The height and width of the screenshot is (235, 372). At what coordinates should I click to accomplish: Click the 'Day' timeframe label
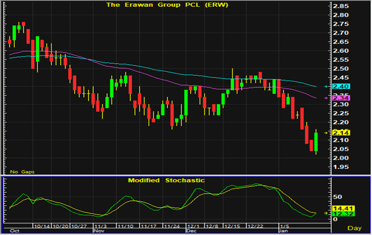click(x=356, y=227)
